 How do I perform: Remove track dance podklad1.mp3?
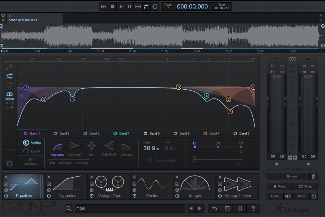click(x=3, y=20)
